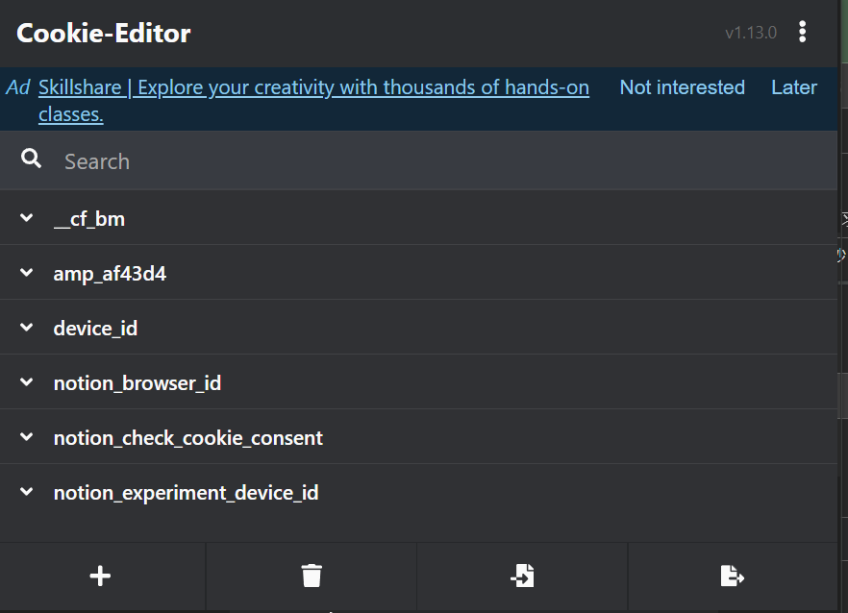Expand the __cf_bm cookie chevron

coord(26,218)
